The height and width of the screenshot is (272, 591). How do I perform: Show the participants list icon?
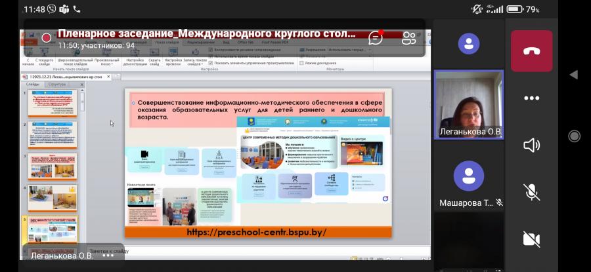pyautogui.click(x=409, y=38)
